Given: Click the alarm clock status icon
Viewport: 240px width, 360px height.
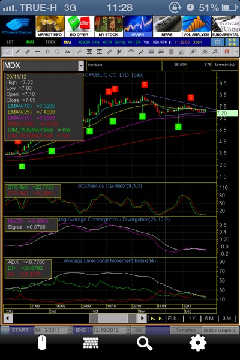Looking at the screenshot, I should click(x=190, y=7).
